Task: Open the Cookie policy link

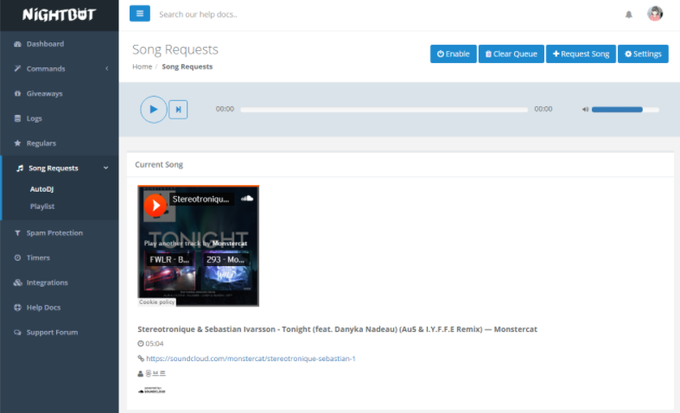Action: pos(157,302)
